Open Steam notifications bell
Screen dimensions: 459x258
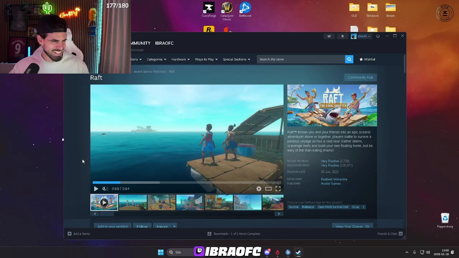342,36
